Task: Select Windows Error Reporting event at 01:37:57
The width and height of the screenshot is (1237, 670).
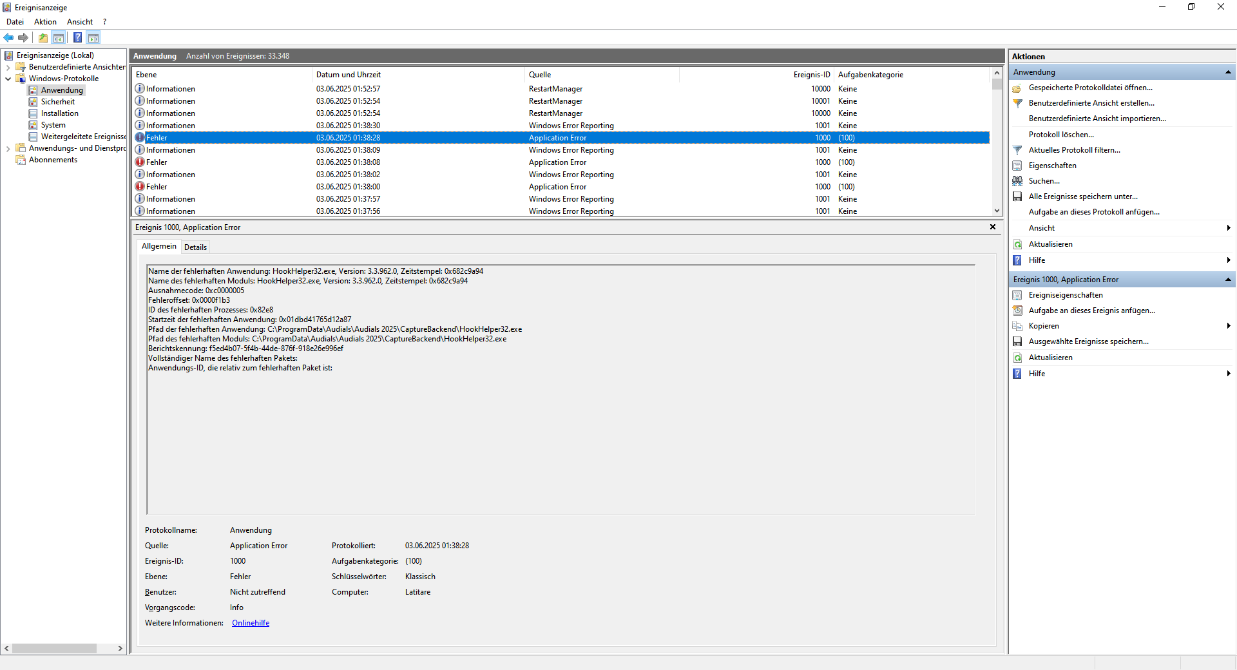Action: (x=561, y=199)
